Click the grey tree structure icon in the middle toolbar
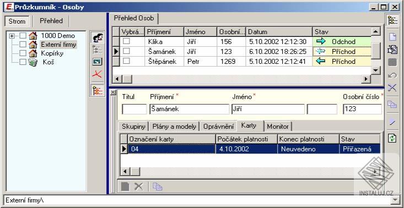The image size is (404, 208). (x=98, y=50)
